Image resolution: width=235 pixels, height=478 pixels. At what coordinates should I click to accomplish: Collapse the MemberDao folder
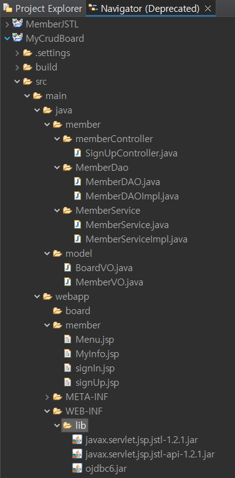(57, 168)
